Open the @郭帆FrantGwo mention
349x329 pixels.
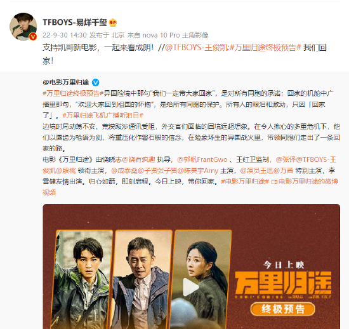[202, 159]
